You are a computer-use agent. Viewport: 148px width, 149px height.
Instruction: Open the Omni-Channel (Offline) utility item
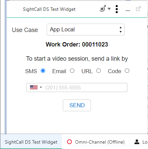point(96,142)
